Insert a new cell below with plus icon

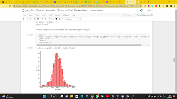click(x=27, y=19)
